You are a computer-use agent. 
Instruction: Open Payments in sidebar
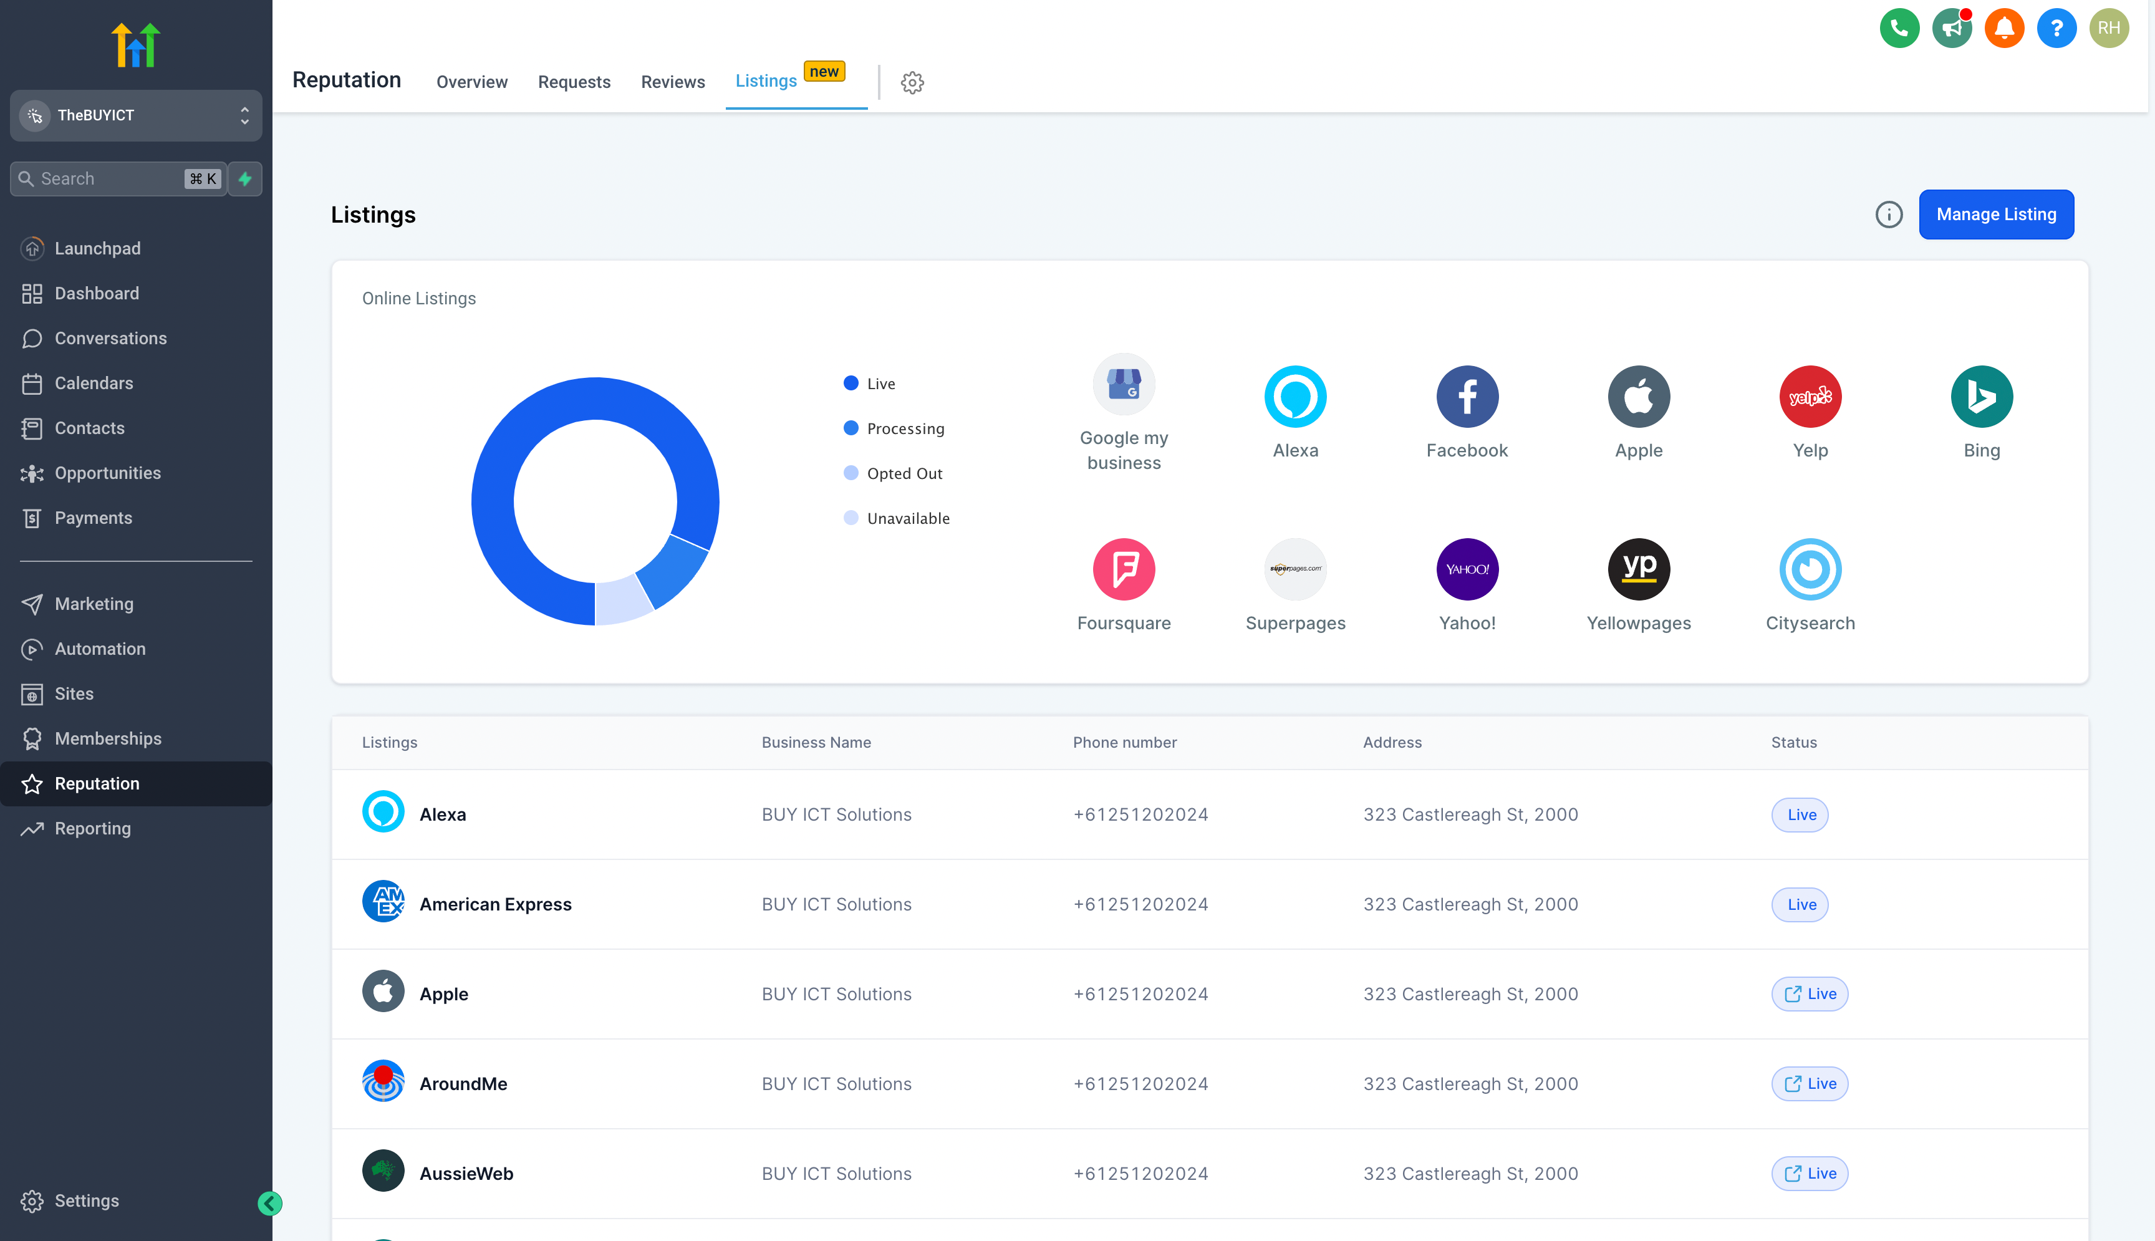tap(137, 518)
